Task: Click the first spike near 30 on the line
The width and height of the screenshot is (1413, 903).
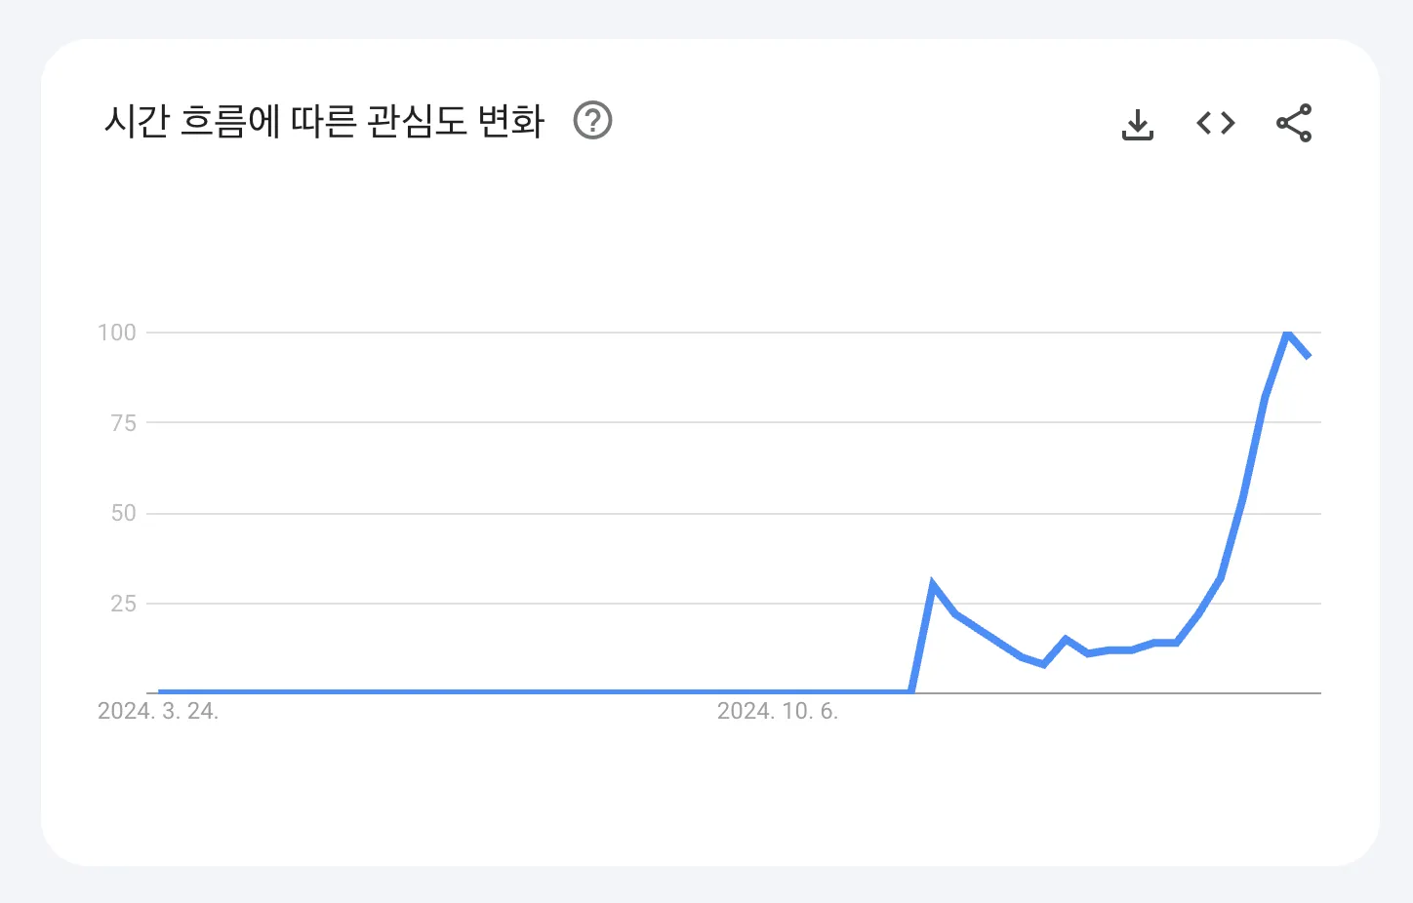Action: (x=933, y=585)
